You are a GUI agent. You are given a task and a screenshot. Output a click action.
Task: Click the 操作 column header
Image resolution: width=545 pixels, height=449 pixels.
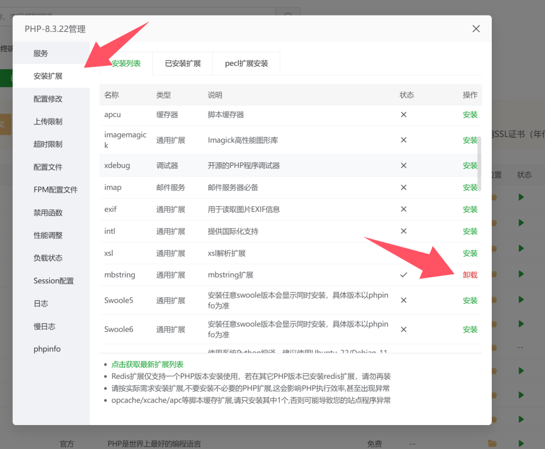click(470, 95)
